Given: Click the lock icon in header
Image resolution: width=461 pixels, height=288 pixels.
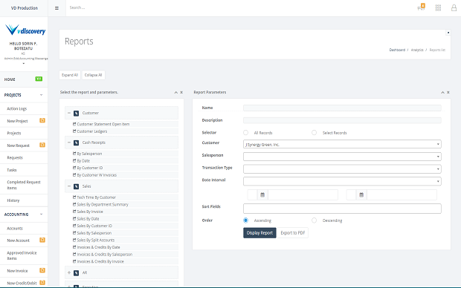Looking at the screenshot, I should coord(454,8).
